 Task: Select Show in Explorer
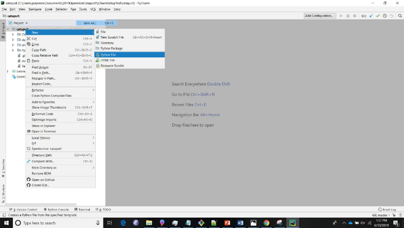click(60, 126)
